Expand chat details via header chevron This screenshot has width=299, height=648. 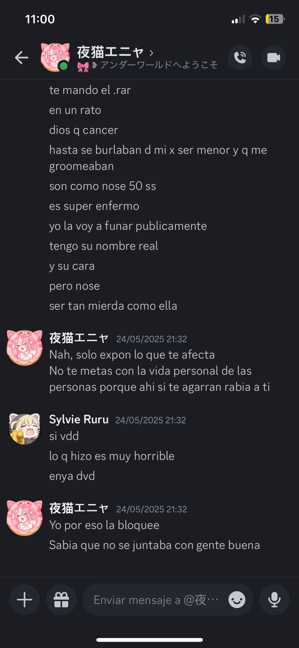(152, 53)
